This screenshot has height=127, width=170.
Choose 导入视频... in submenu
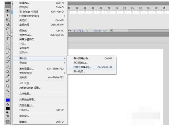(91, 71)
